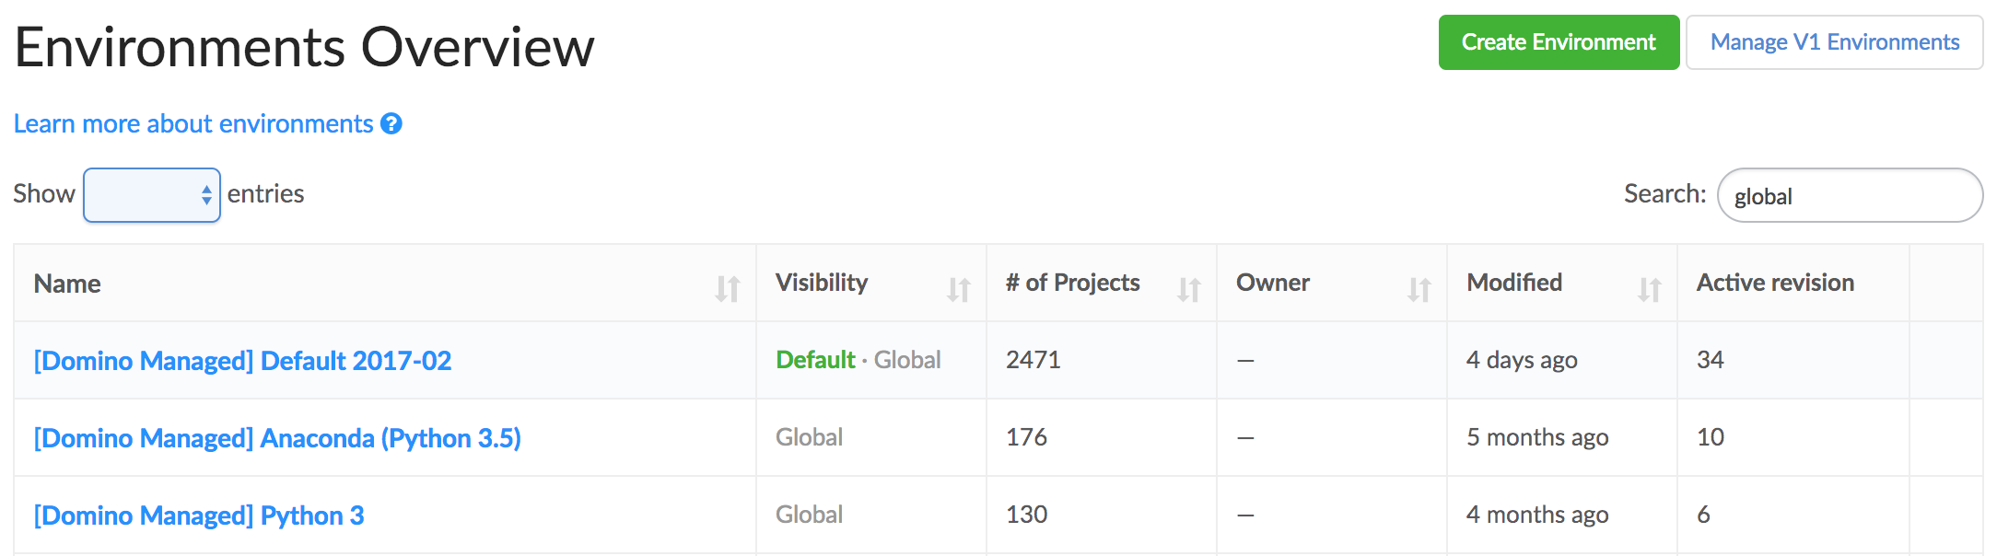The width and height of the screenshot is (1997, 556).
Task: Click the 4 months ago modified cell
Action: 1562,515
